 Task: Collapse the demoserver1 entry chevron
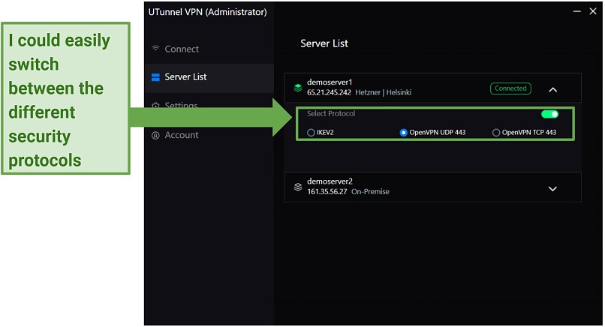point(553,90)
